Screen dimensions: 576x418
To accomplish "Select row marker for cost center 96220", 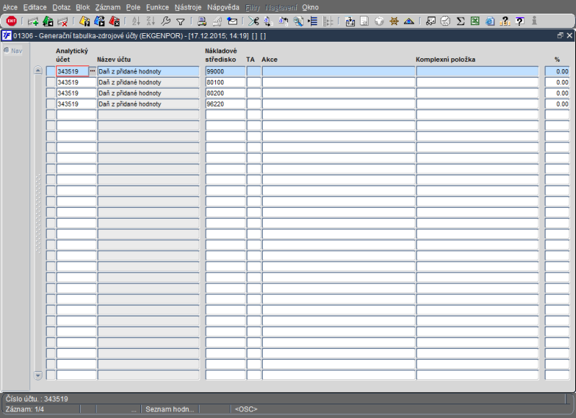I will pos(50,104).
